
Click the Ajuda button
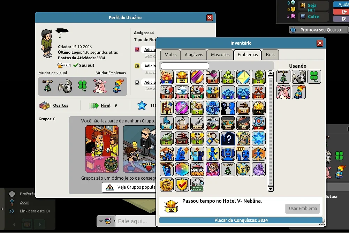[343, 4]
